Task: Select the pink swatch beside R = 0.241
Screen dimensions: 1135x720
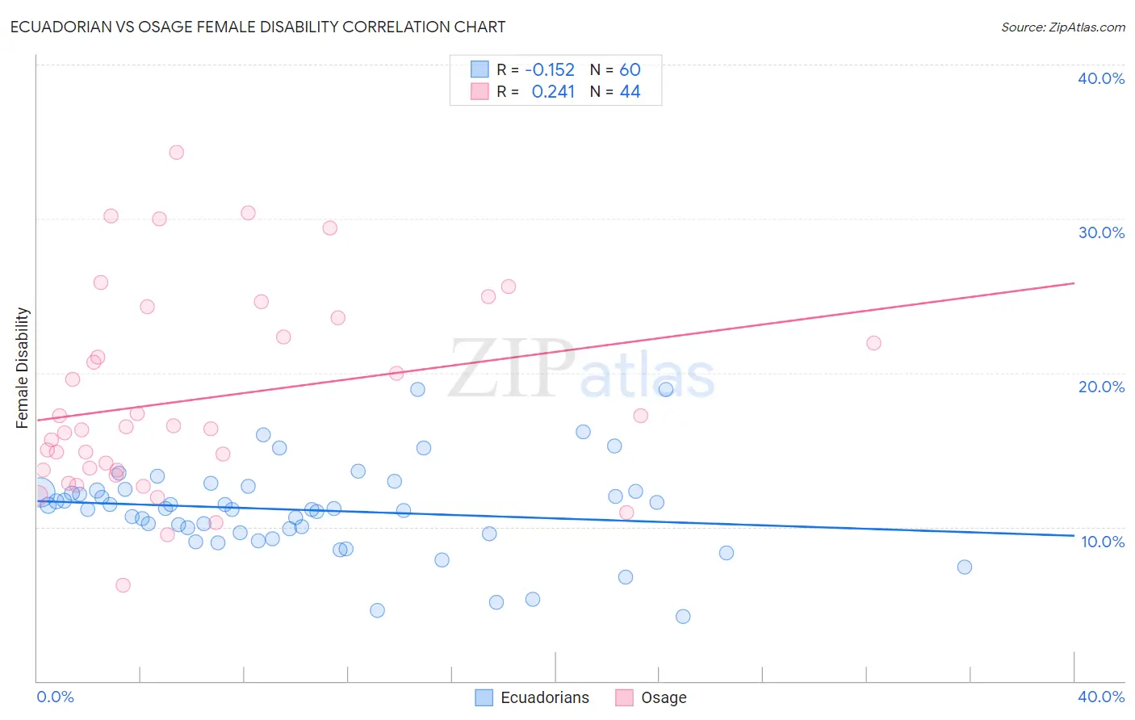Action: pyautogui.click(x=480, y=91)
